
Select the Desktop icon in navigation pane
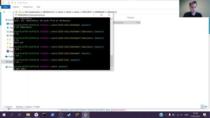8,24
